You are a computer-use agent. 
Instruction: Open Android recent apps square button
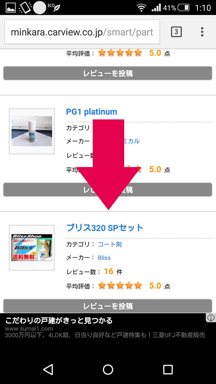pyautogui.click(x=168, y=369)
